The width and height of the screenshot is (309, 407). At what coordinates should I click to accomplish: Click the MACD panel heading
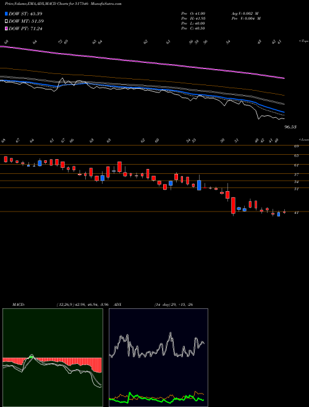19,304
